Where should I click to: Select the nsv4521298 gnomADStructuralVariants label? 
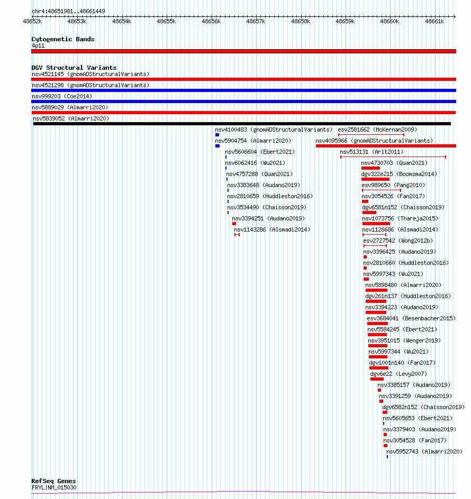tap(90, 85)
